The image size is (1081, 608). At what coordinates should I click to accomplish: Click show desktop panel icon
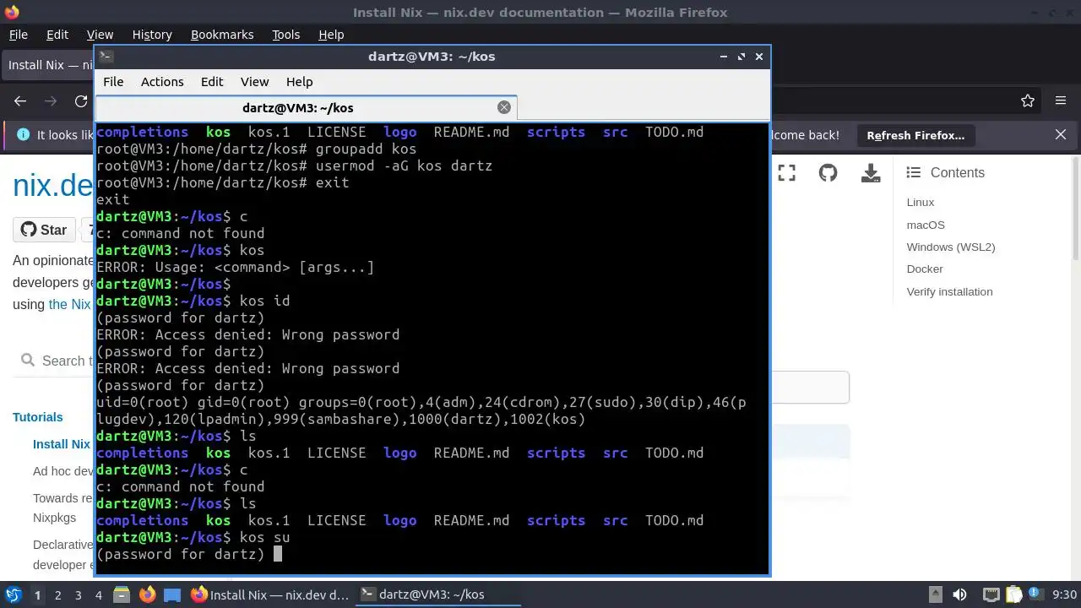click(172, 594)
